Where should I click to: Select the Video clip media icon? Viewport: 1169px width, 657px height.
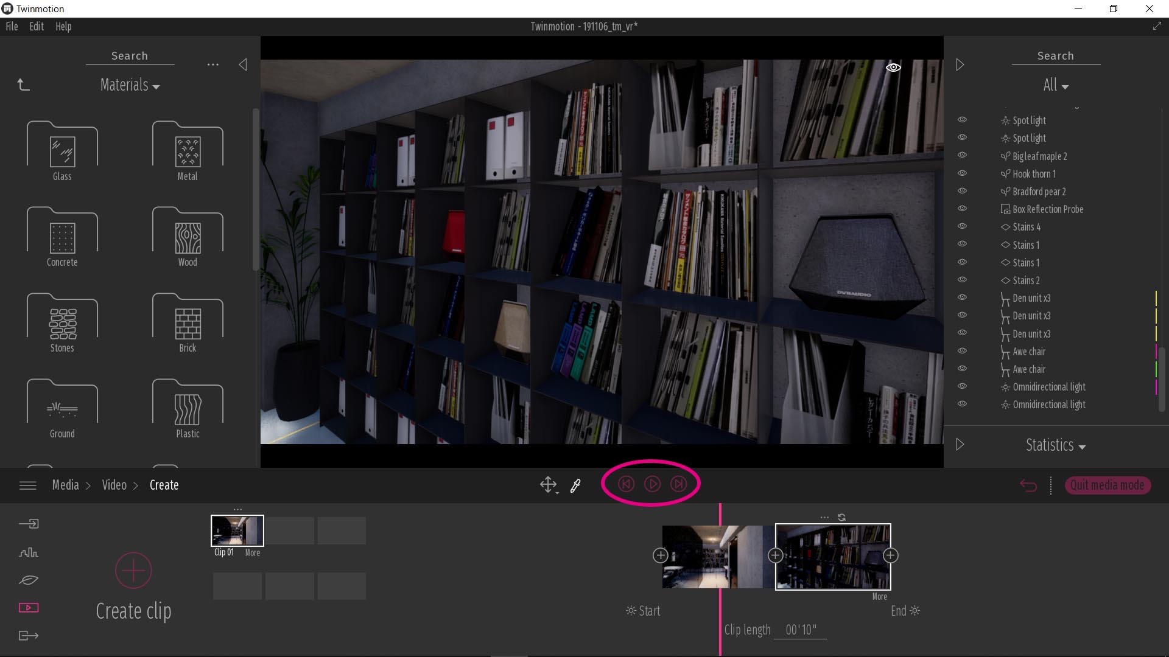[x=29, y=607]
